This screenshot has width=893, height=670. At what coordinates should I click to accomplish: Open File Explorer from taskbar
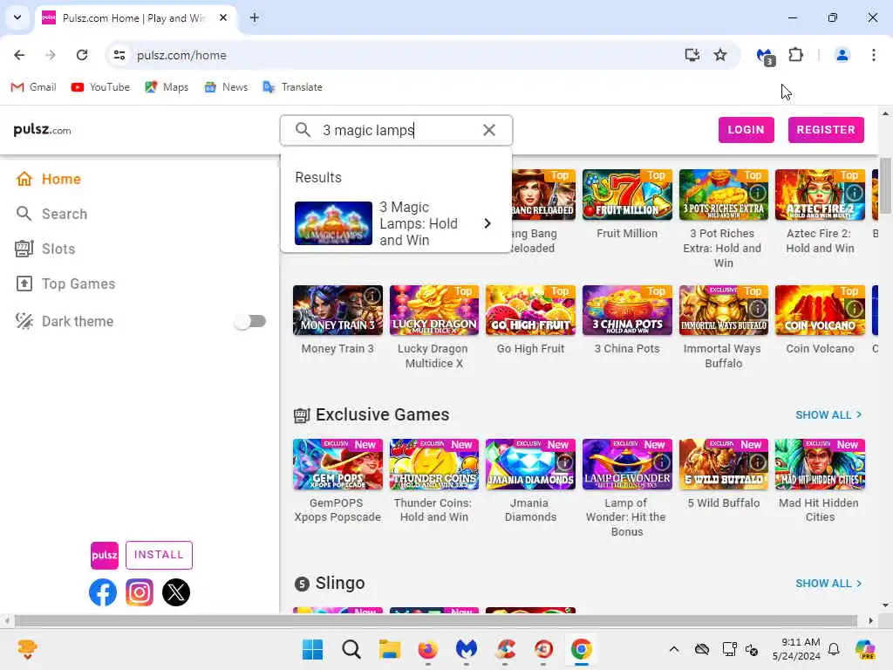pos(390,649)
